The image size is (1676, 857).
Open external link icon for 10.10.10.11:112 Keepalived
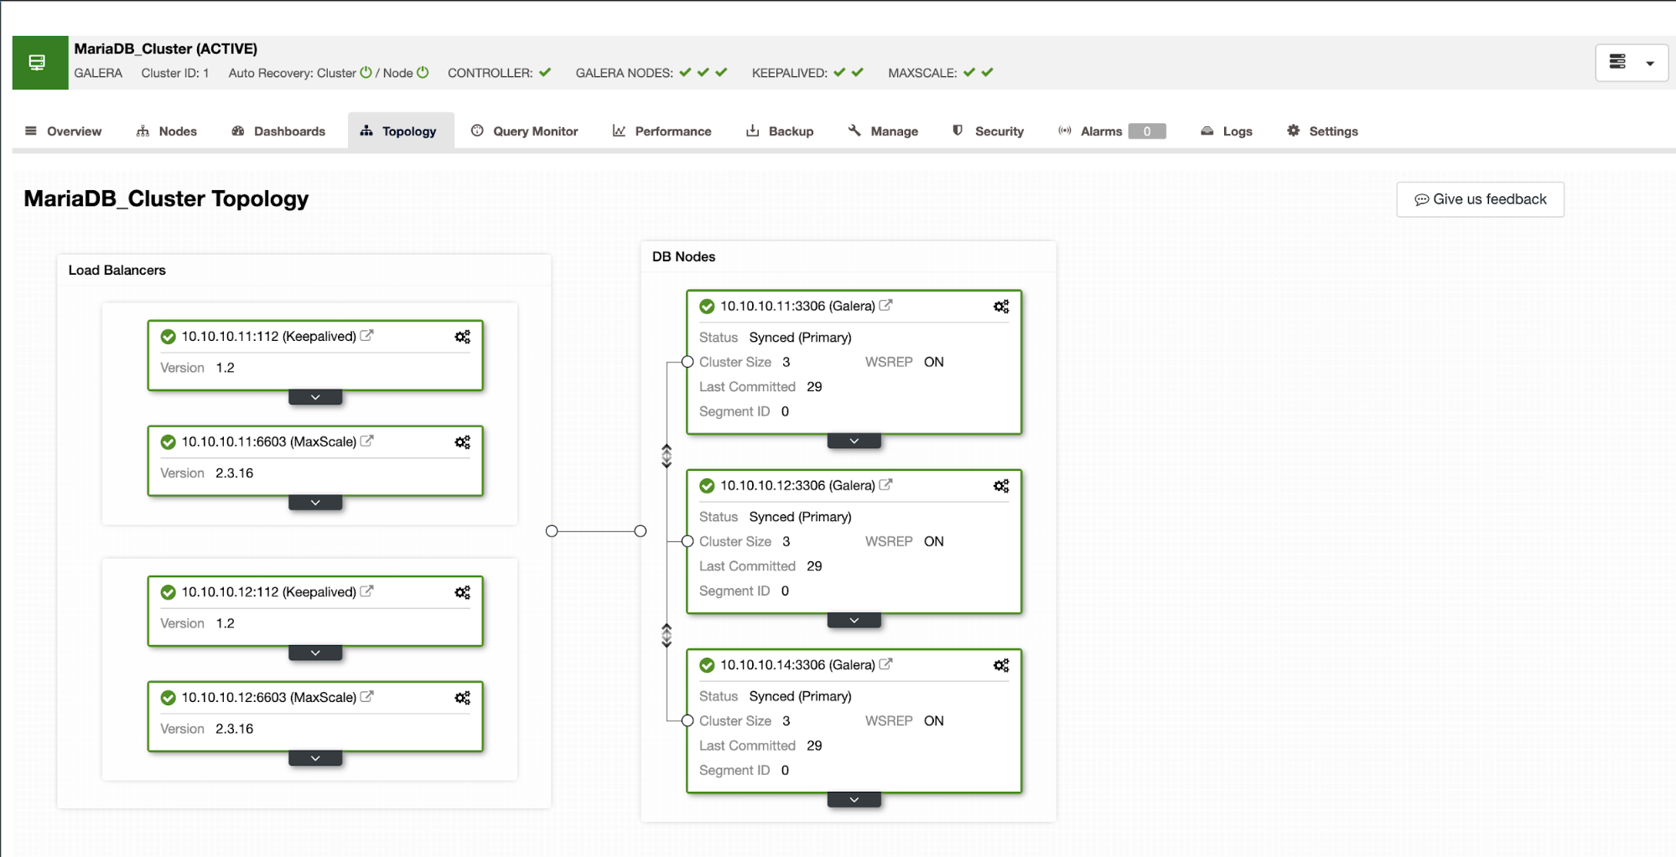pos(367,335)
